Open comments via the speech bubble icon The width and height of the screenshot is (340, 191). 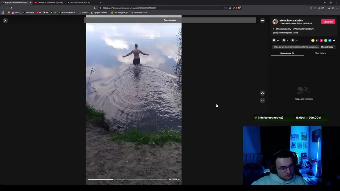(x=284, y=40)
